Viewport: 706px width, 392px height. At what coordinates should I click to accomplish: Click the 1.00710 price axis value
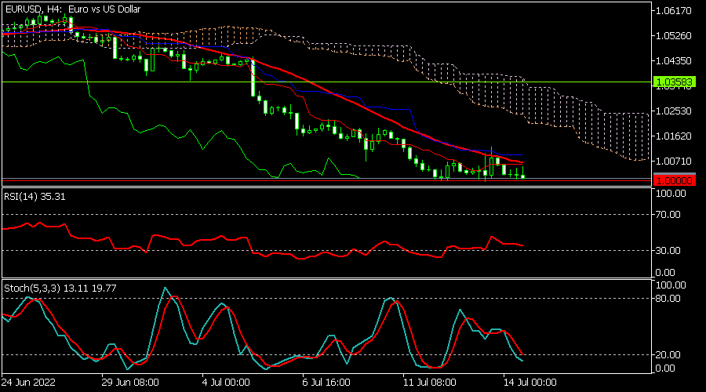[674, 162]
